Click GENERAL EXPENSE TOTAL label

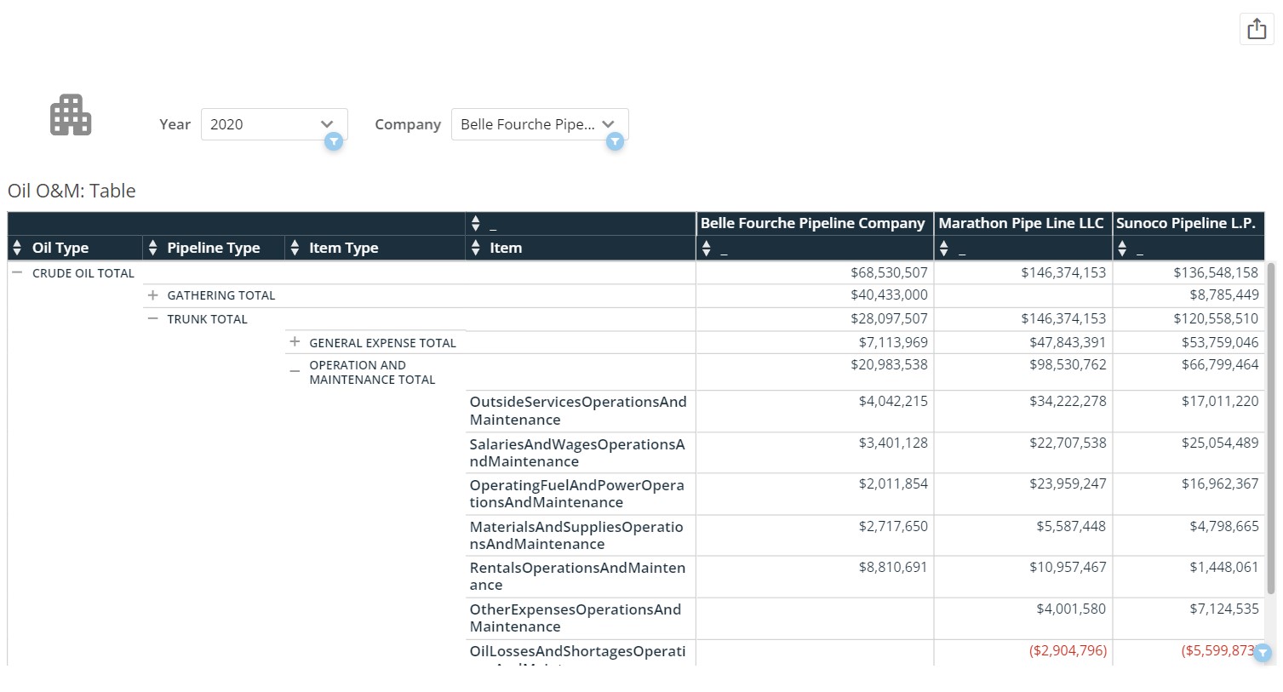pyautogui.click(x=382, y=343)
